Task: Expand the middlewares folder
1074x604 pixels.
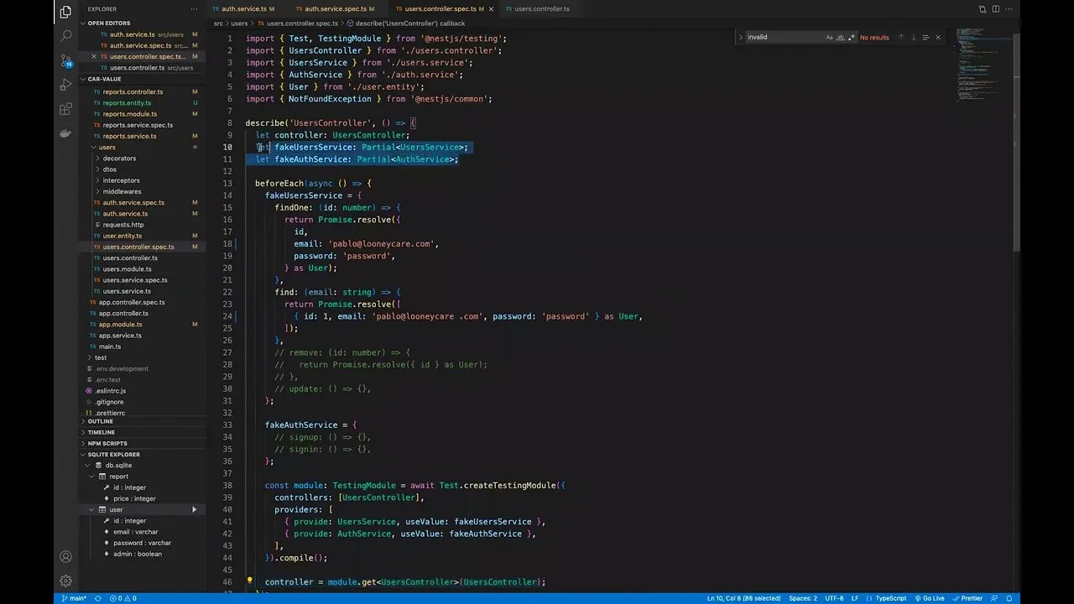Action: click(x=122, y=191)
